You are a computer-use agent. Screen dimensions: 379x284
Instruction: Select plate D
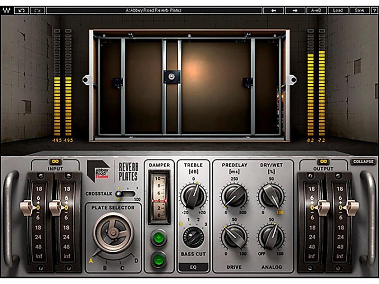click(x=136, y=261)
